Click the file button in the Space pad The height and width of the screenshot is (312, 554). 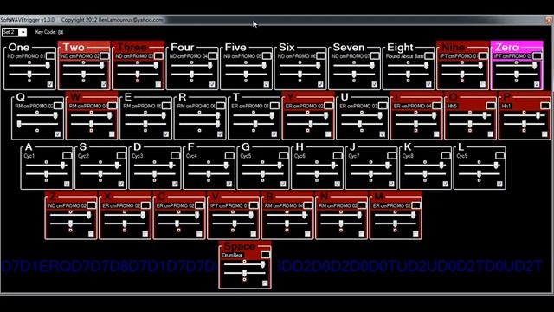point(266,255)
